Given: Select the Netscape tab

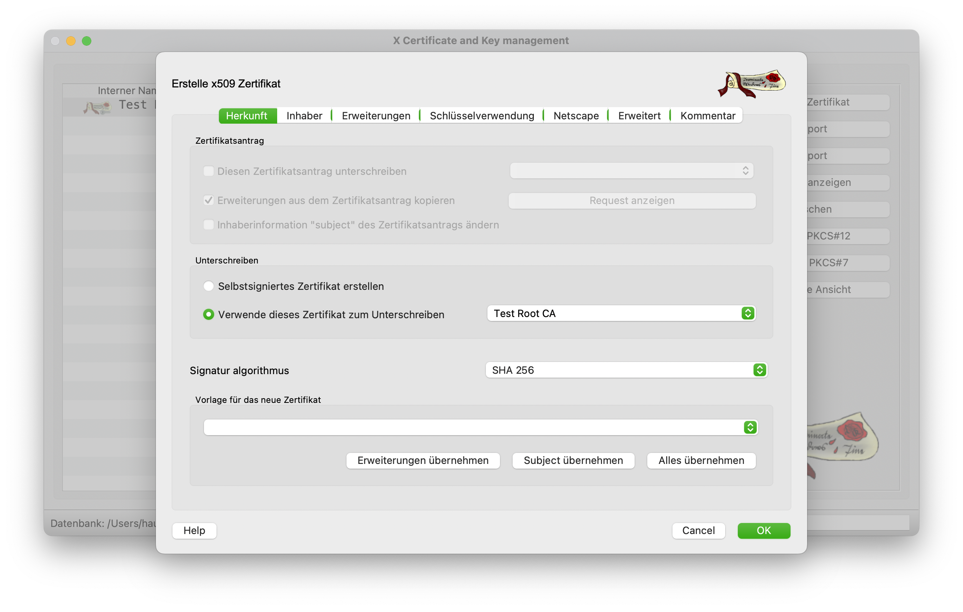Looking at the screenshot, I should 576,116.
